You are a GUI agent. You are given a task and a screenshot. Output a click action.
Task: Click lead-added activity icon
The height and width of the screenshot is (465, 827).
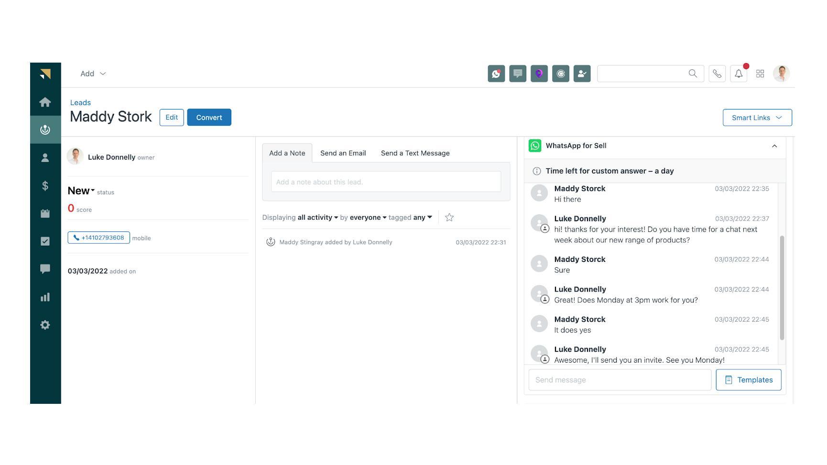tap(271, 242)
